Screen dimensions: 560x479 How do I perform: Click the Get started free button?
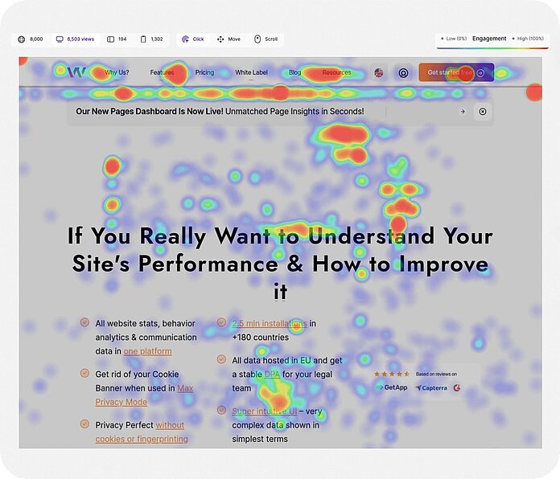(455, 72)
